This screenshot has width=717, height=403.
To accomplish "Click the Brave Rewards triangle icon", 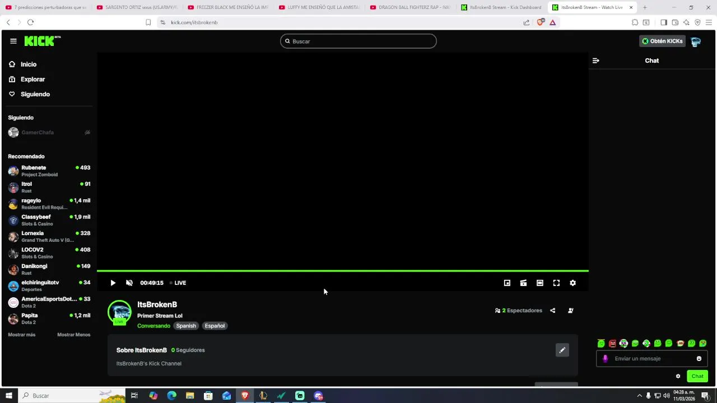I will 552,22.
